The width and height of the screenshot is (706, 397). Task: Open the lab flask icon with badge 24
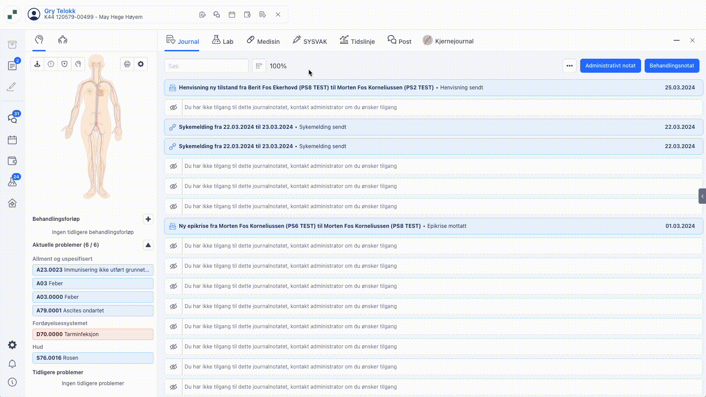[12, 181]
